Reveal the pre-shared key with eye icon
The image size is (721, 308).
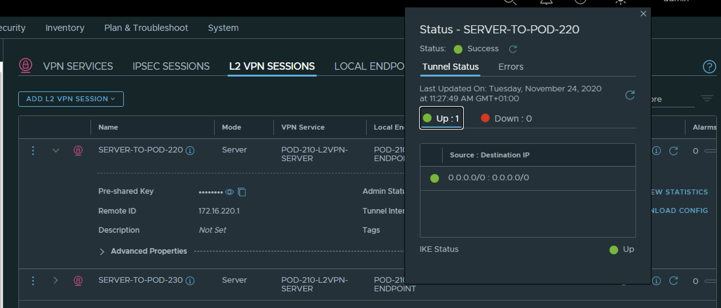(229, 192)
